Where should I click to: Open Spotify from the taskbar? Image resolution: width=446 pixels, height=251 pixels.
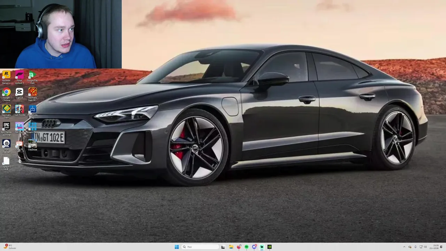pos(246,247)
